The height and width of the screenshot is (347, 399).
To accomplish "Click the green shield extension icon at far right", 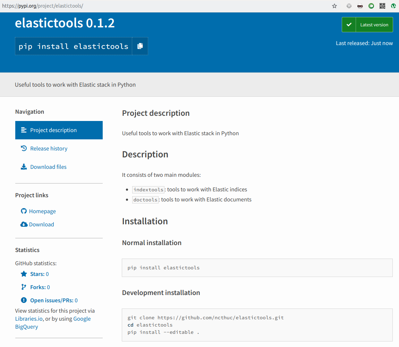I will (393, 6).
